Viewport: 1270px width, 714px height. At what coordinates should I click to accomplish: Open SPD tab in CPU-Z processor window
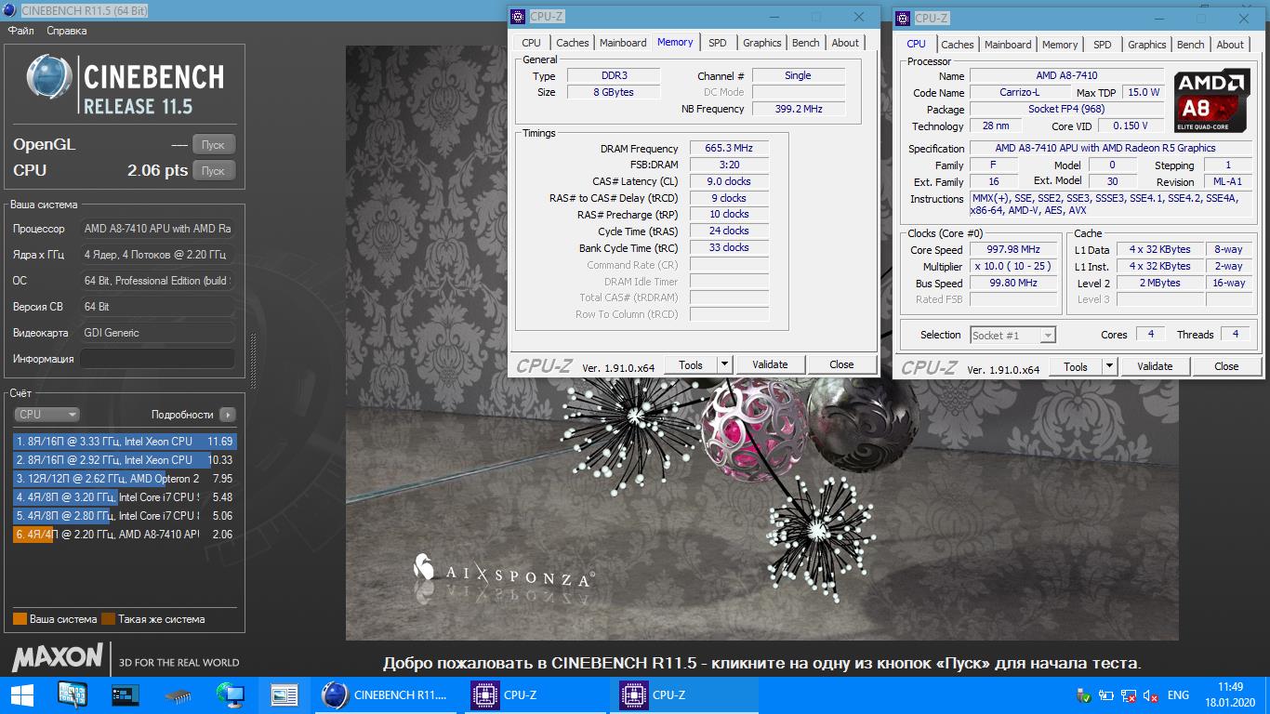(x=1102, y=45)
